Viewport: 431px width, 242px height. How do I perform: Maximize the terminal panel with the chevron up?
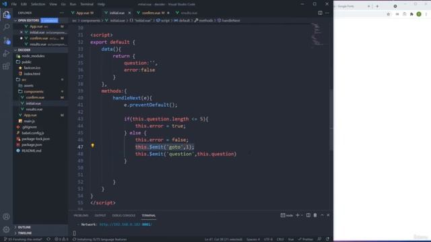[322, 215]
